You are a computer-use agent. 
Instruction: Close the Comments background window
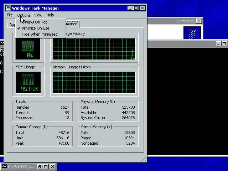point(199,21)
